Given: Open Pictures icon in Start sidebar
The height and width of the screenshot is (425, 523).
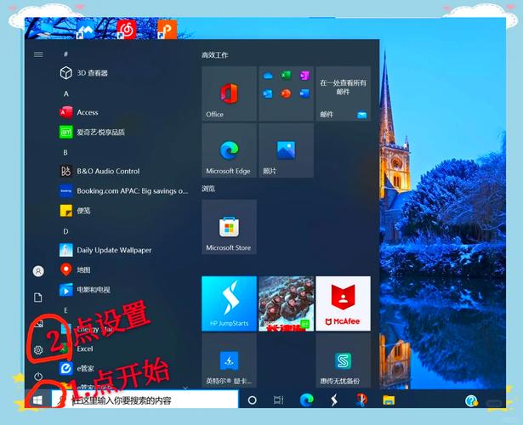Looking at the screenshot, I should [x=38, y=324].
